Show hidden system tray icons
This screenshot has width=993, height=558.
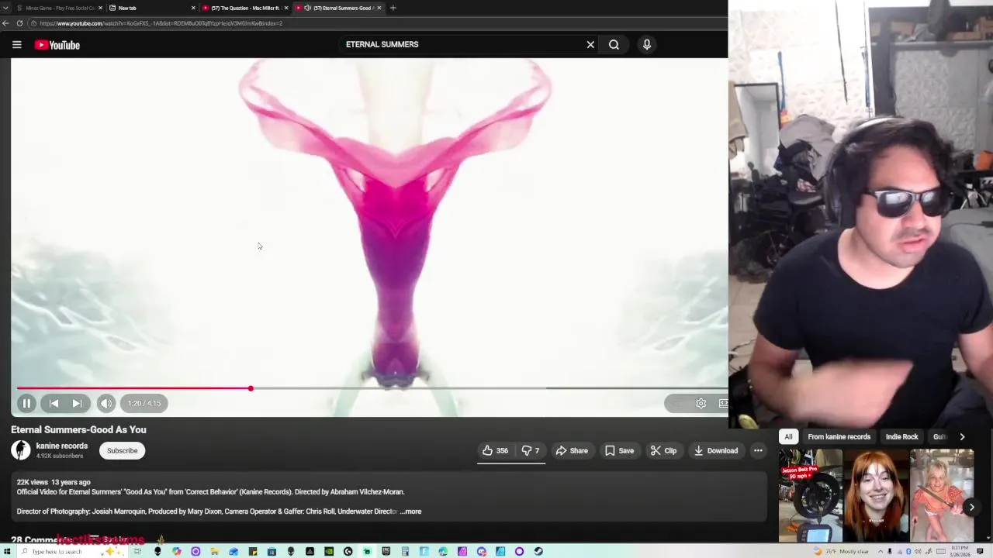tap(881, 551)
